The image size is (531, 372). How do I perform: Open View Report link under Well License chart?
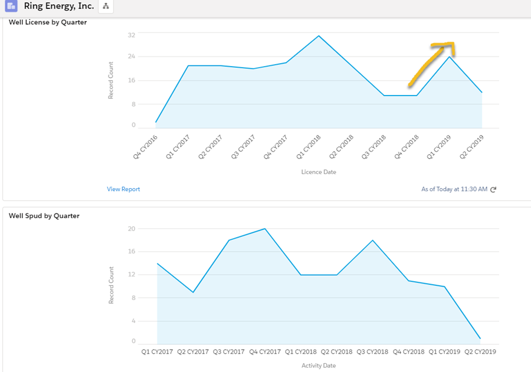pyautogui.click(x=123, y=189)
